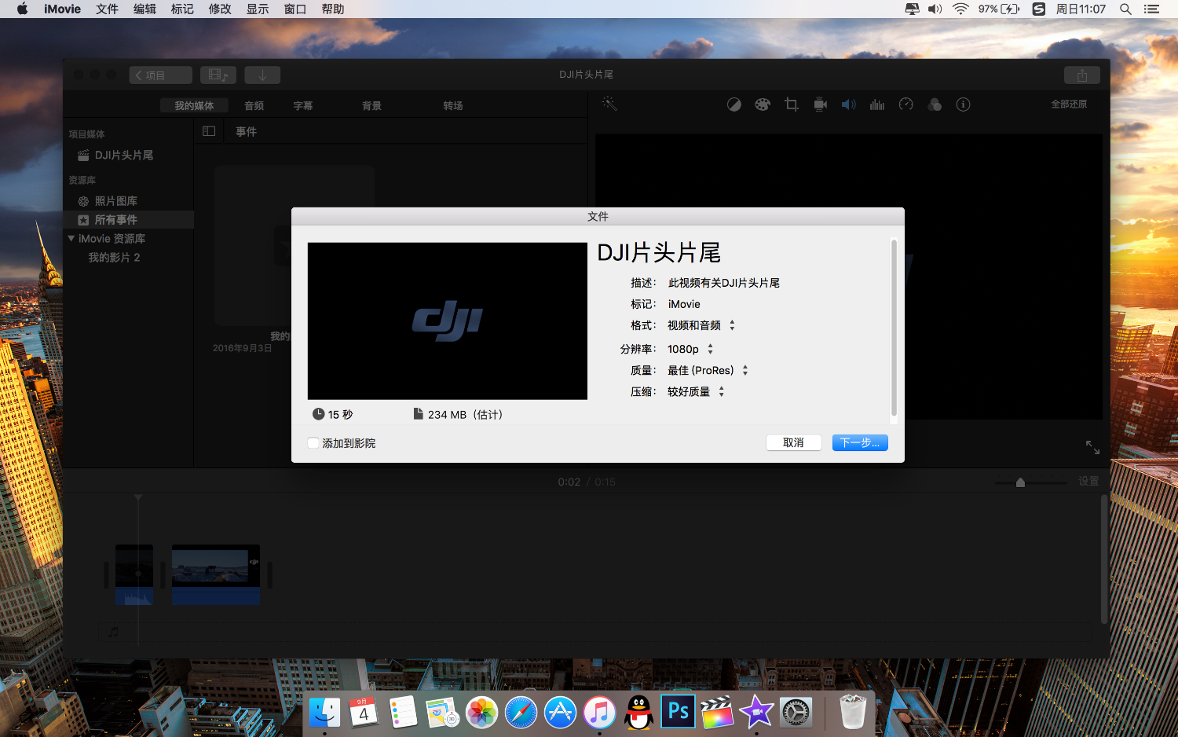
Task: Open the 分辨率 dropdown showing 1080p
Action: pos(690,349)
